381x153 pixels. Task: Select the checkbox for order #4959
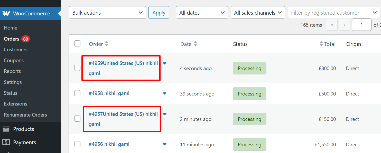(x=77, y=68)
